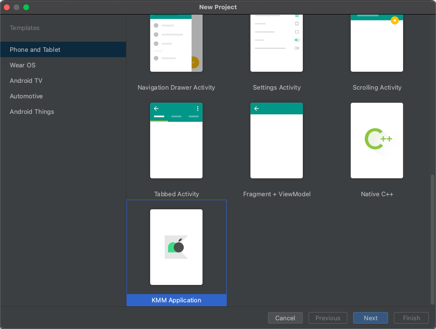
Task: Close the New Project window
Action: point(7,7)
